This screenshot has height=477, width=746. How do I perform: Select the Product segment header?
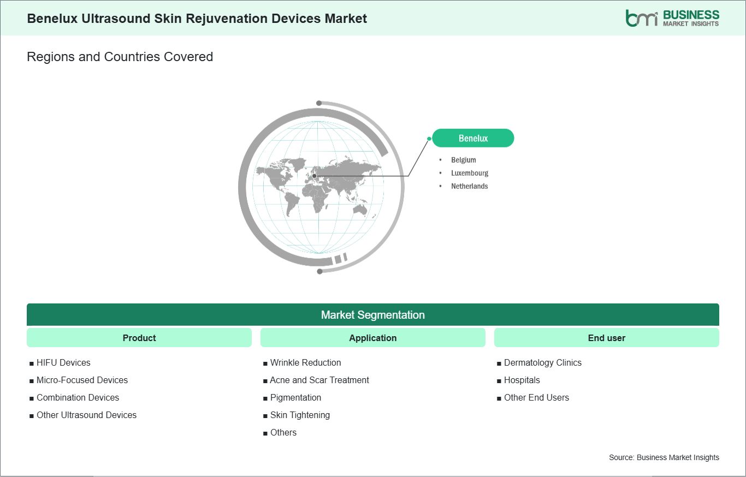pos(139,338)
